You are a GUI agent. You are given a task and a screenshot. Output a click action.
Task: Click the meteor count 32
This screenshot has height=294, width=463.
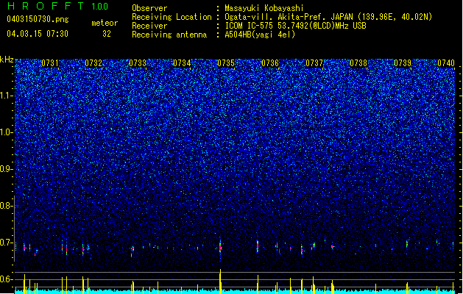coord(107,34)
